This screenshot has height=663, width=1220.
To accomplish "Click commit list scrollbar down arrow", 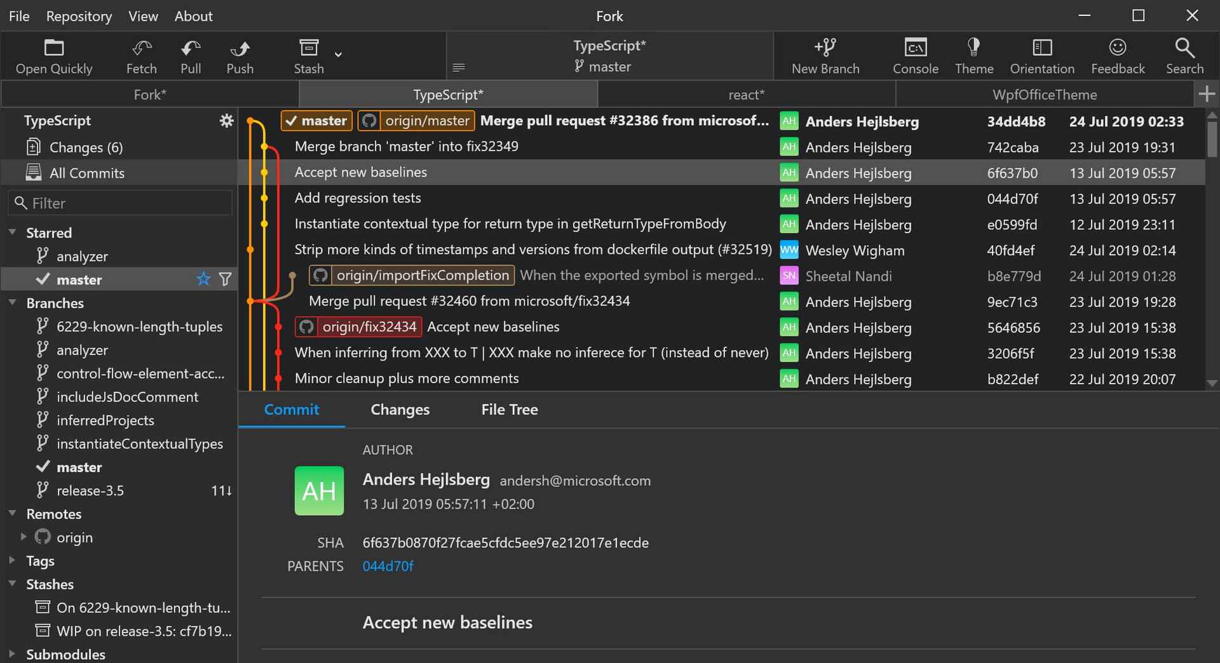I will (1212, 383).
